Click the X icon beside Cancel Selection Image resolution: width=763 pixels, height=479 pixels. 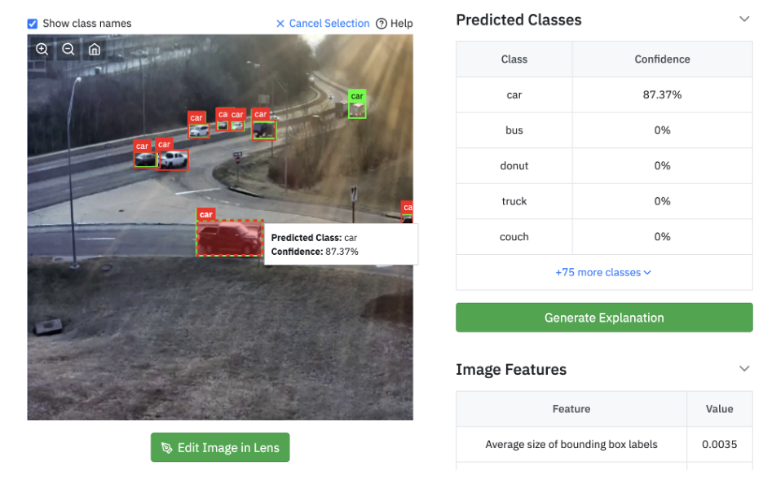coord(280,24)
